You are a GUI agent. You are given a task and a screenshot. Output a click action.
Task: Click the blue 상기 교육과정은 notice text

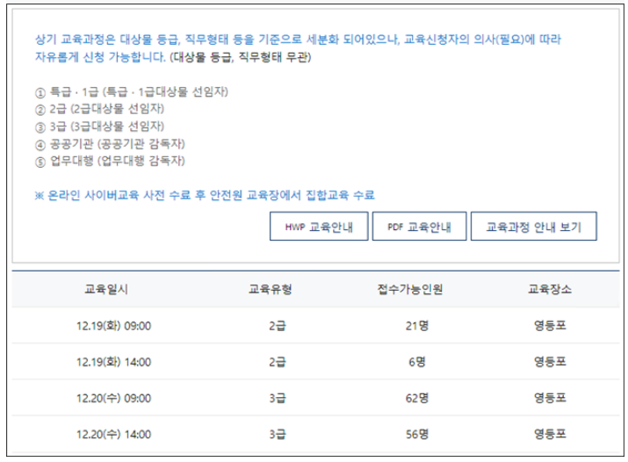click(298, 40)
